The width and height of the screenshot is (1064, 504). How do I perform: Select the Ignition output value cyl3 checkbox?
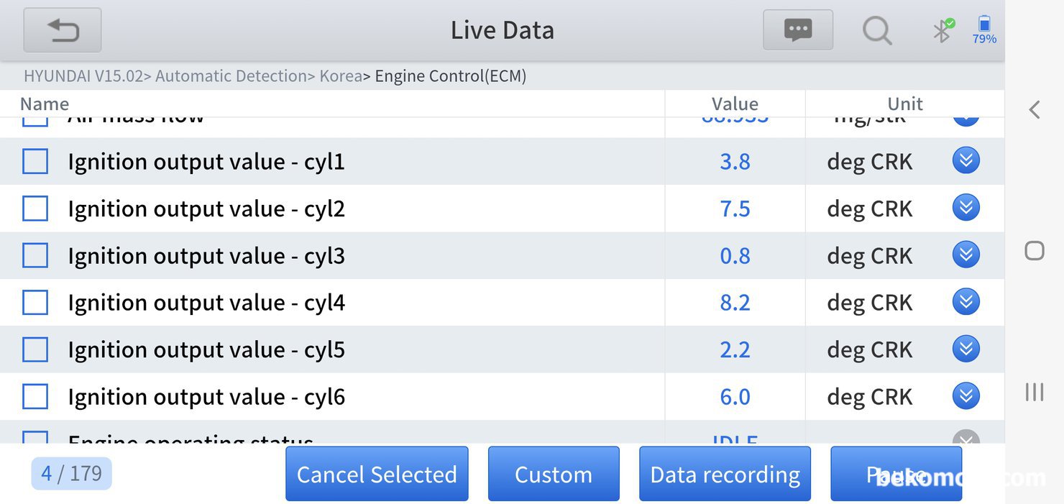coord(35,256)
